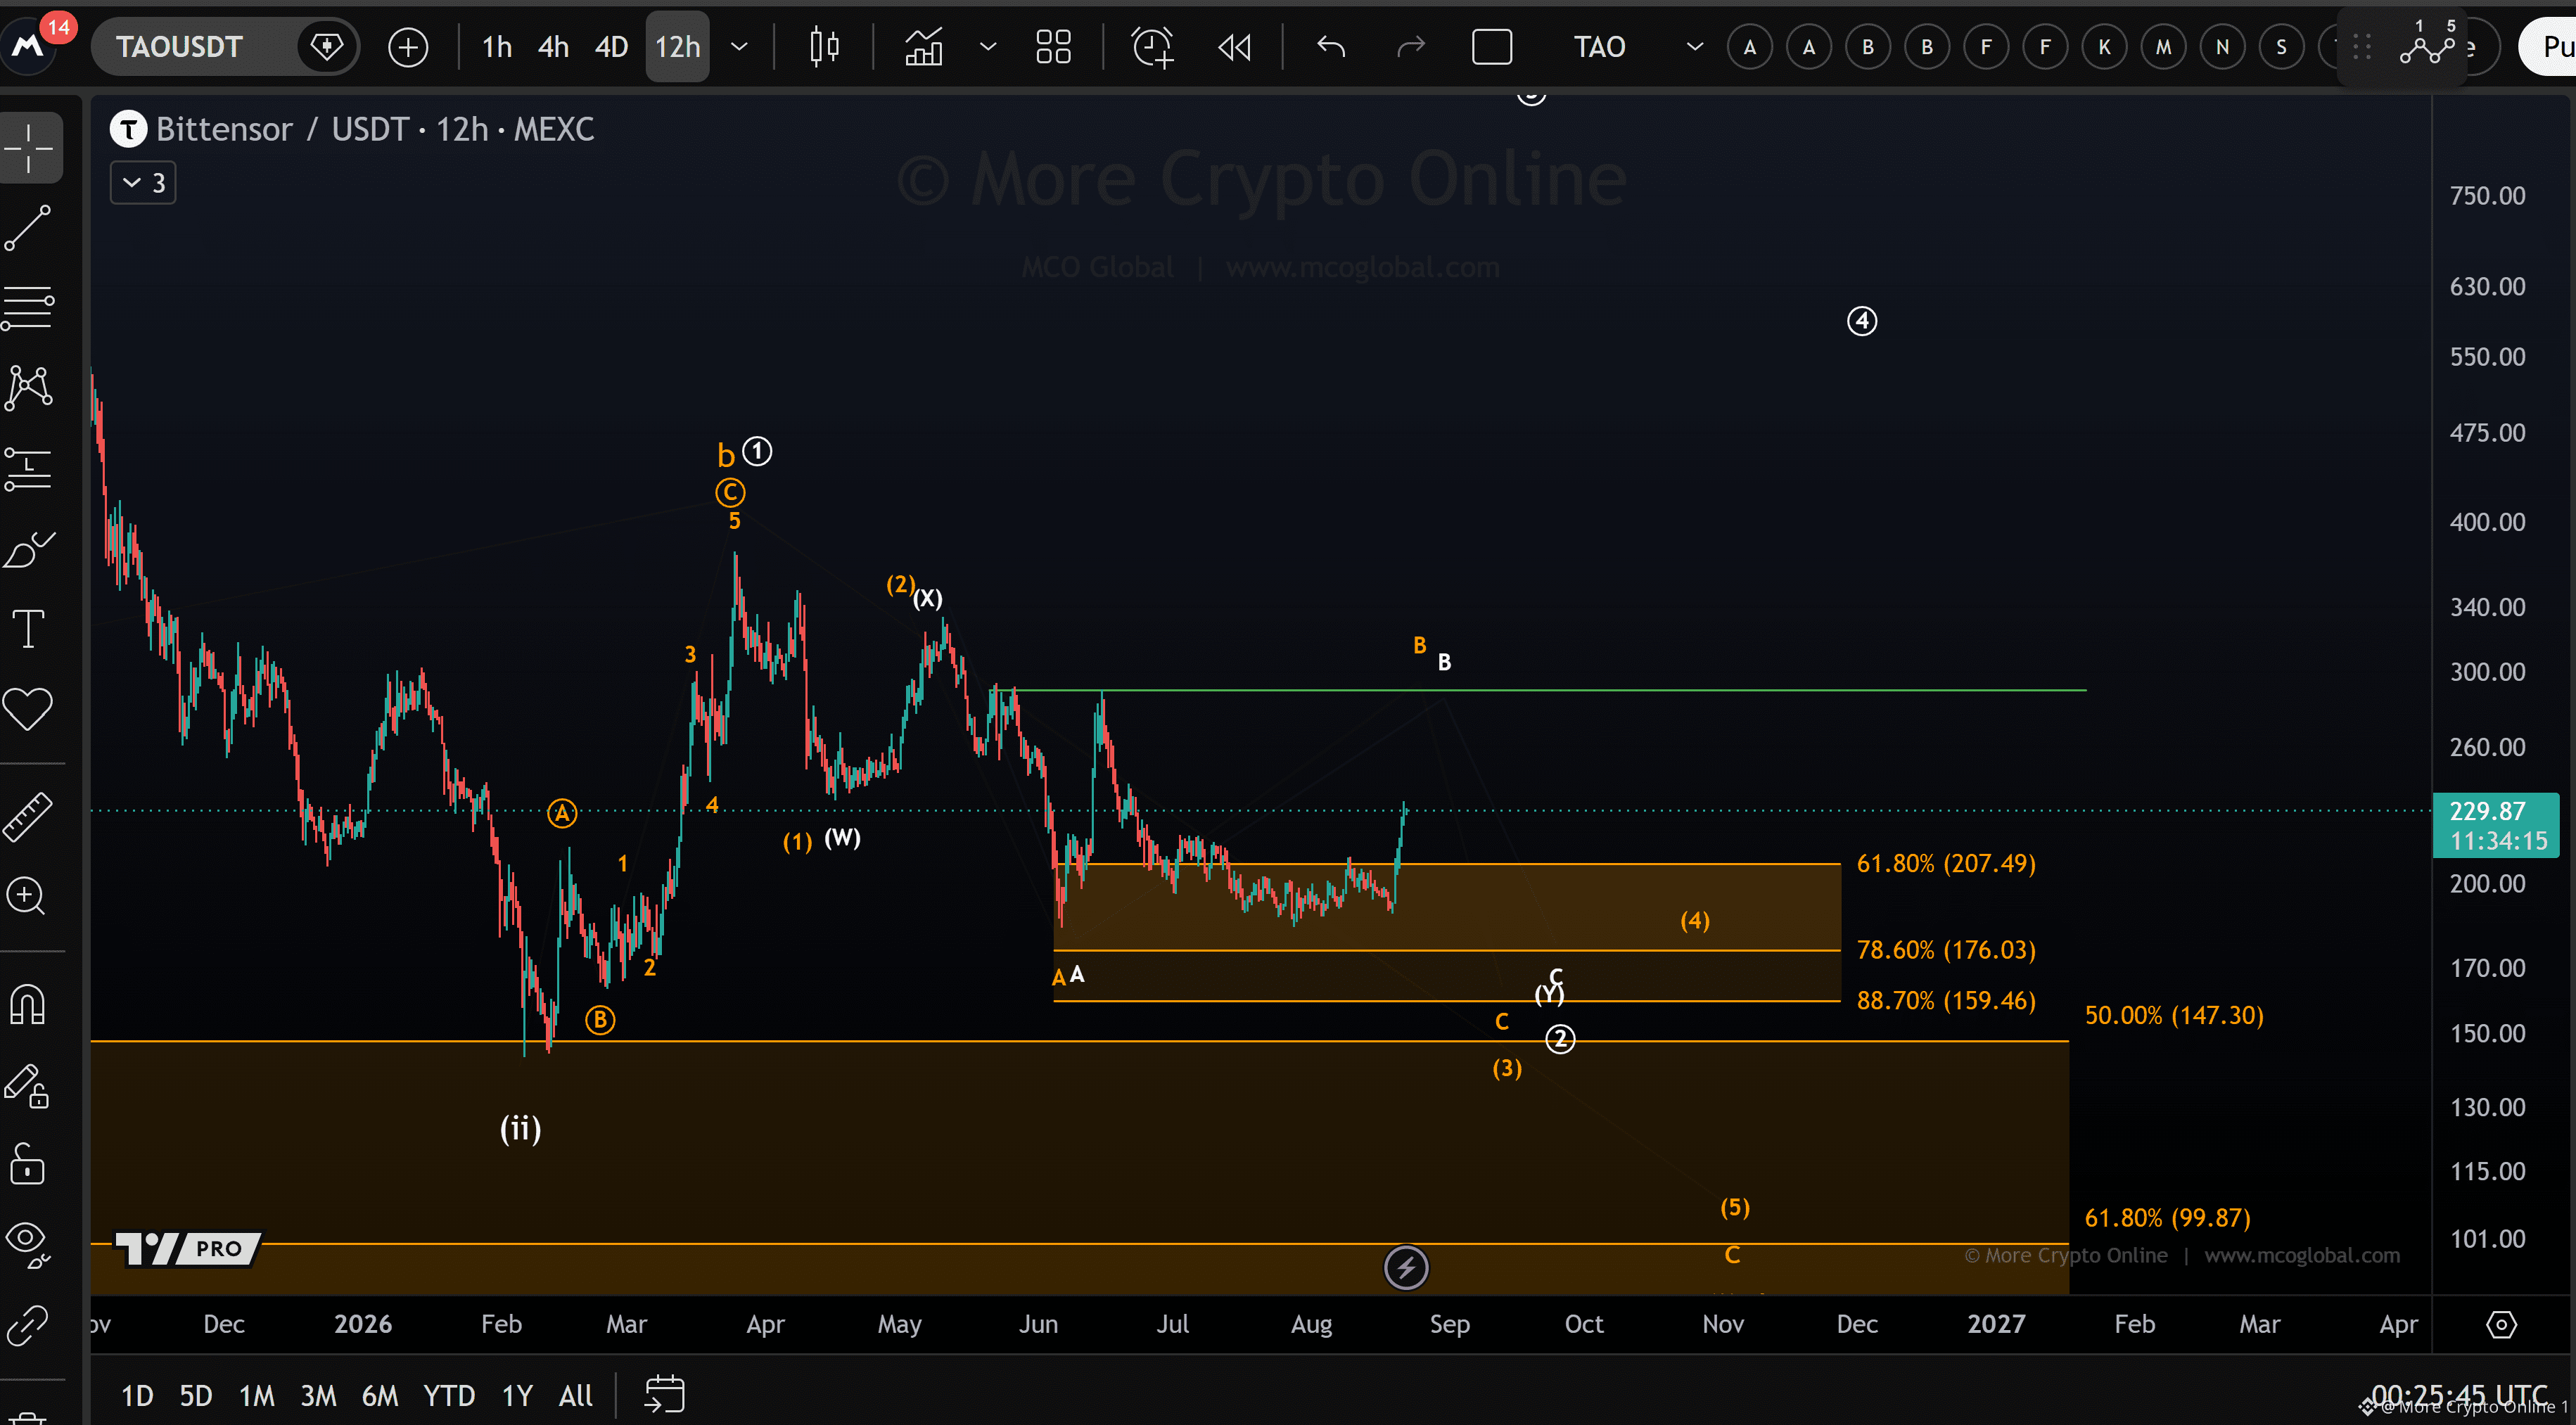Open the indicator templates grid

[x=1053, y=47]
